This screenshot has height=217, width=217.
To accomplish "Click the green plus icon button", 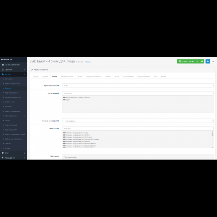I will point(202,61).
